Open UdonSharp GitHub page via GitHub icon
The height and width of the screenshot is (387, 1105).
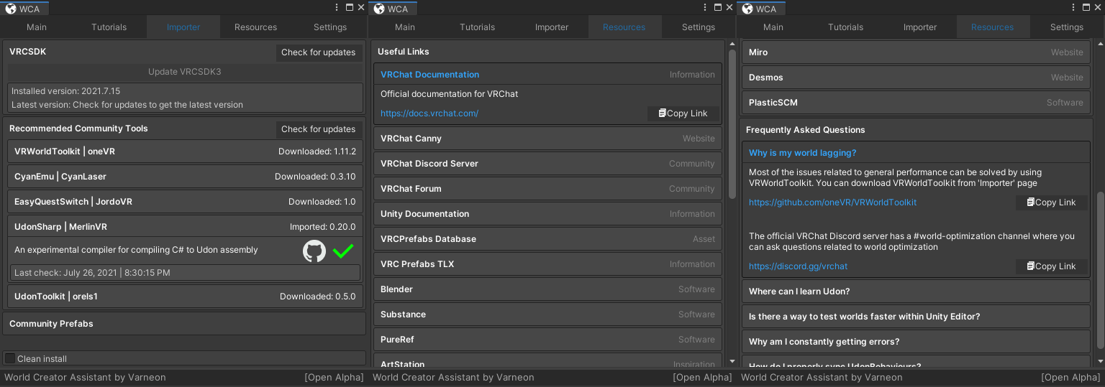coord(314,251)
